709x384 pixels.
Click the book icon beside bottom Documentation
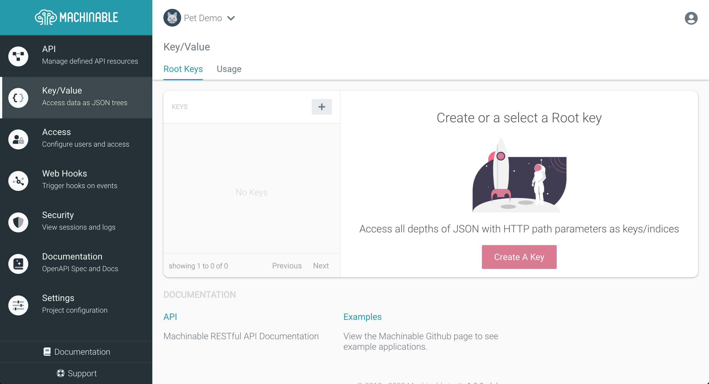coord(47,352)
